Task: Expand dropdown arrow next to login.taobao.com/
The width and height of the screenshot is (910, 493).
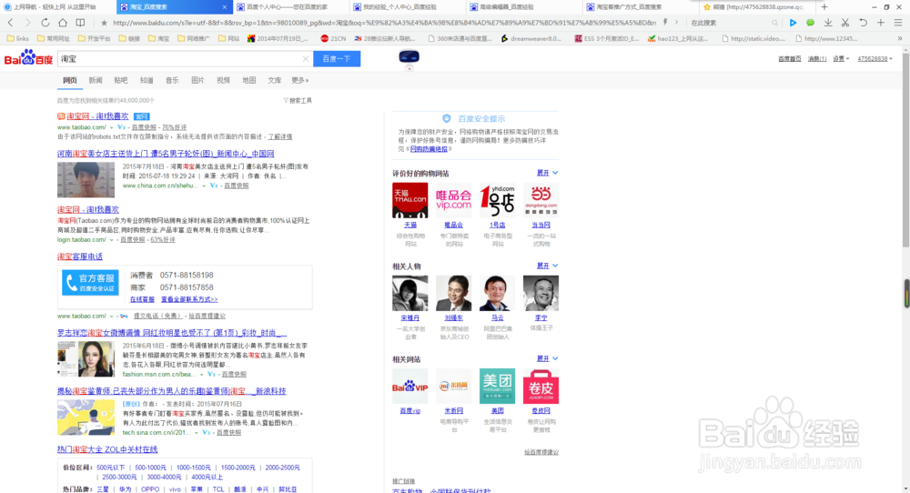Action: (111, 239)
